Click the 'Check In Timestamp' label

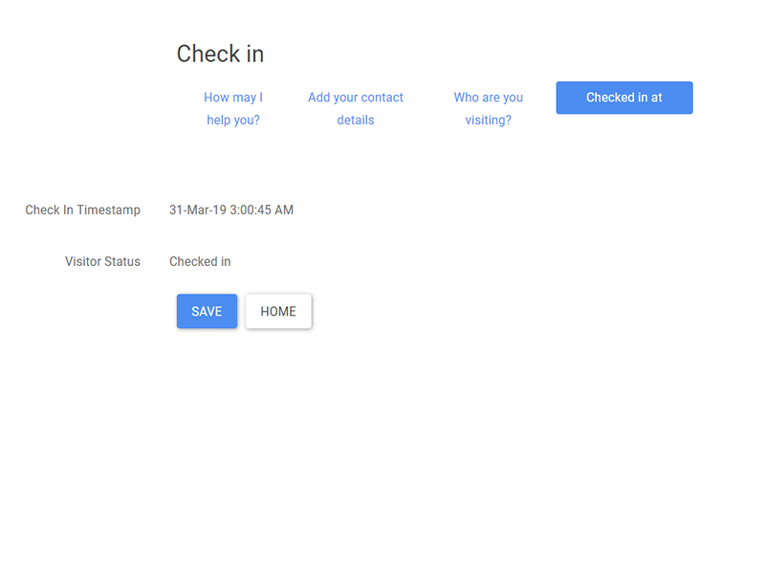click(82, 210)
